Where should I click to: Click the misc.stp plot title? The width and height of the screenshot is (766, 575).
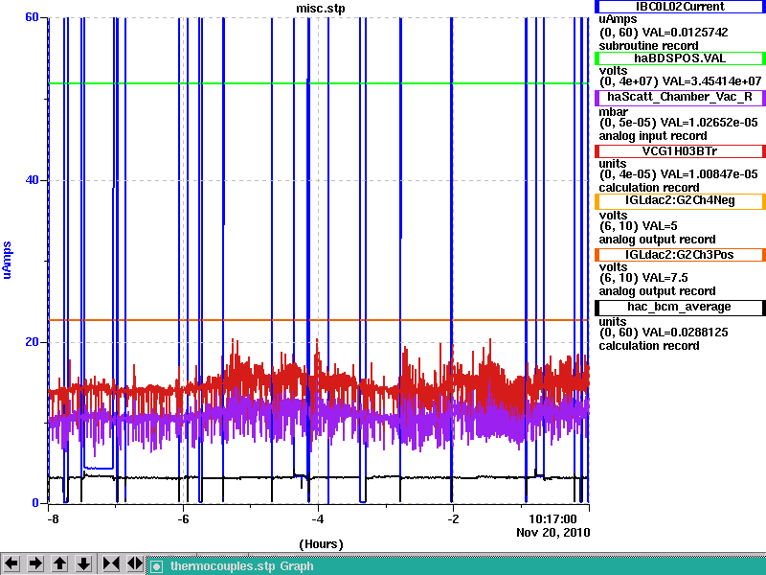[321, 9]
